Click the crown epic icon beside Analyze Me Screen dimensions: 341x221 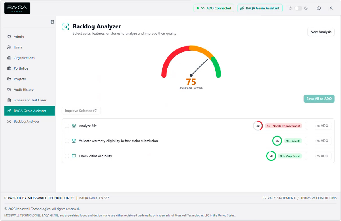click(74, 126)
